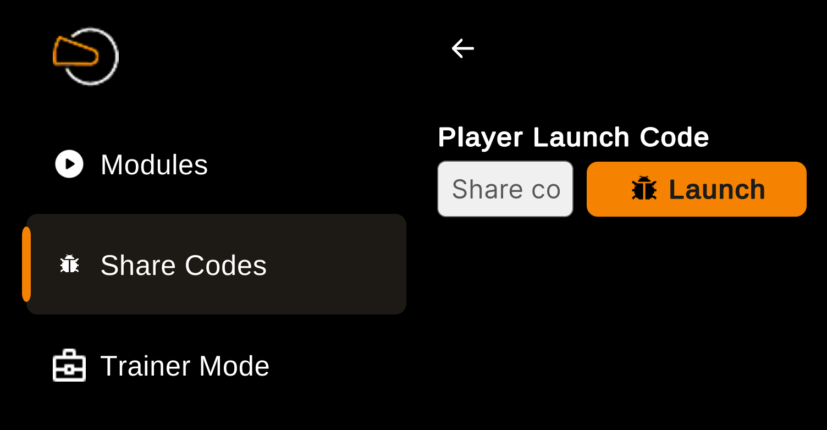
Task: Click the Launch text on the orange button
Action: pyautogui.click(x=717, y=189)
